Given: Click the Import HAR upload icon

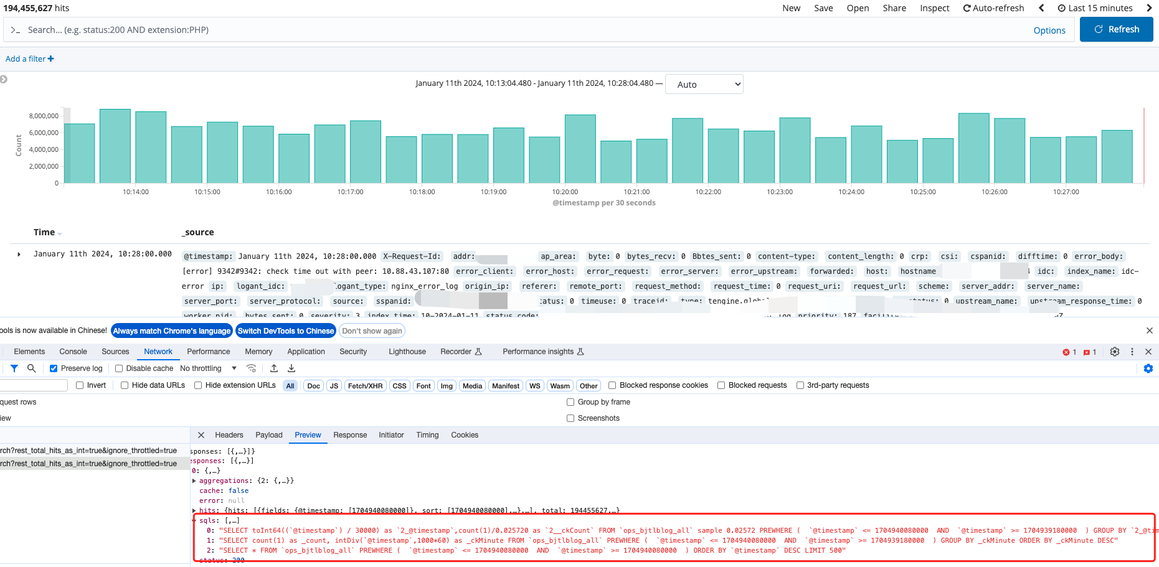Looking at the screenshot, I should [274, 368].
